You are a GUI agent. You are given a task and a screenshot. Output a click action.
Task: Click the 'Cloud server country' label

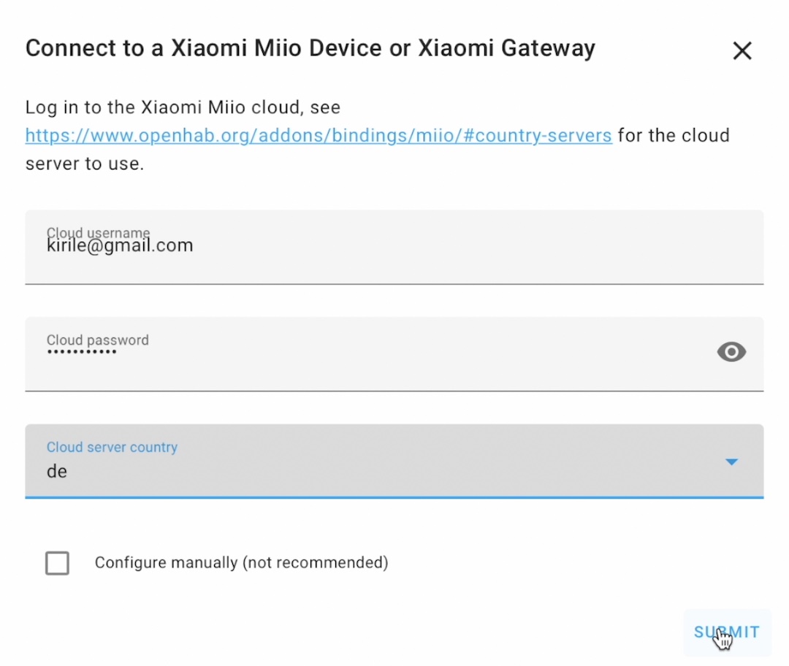[x=113, y=447]
